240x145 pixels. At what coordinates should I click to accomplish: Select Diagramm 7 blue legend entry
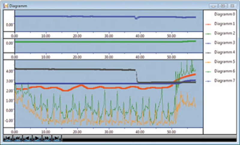click(220, 81)
